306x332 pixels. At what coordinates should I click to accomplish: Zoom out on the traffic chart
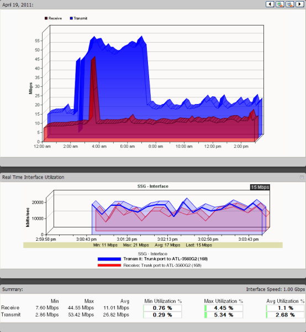(x=290, y=4)
